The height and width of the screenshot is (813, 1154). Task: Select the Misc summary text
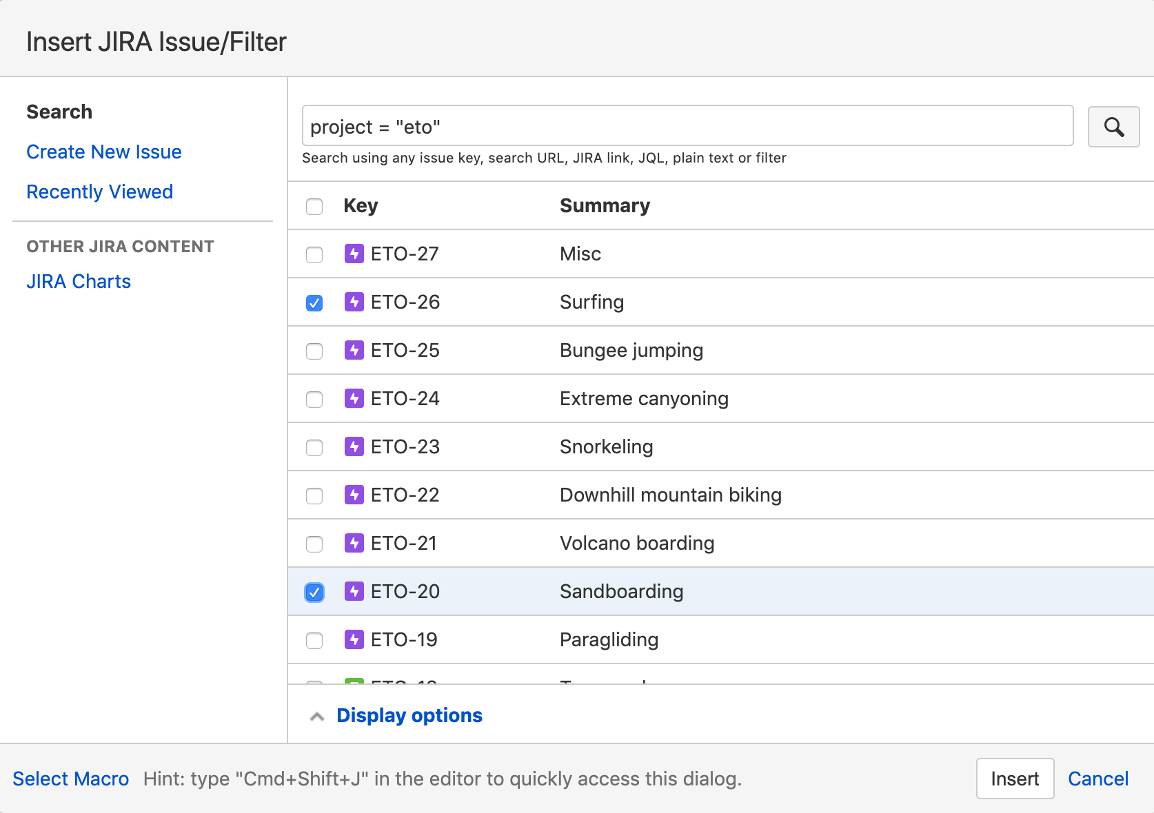[x=580, y=254]
